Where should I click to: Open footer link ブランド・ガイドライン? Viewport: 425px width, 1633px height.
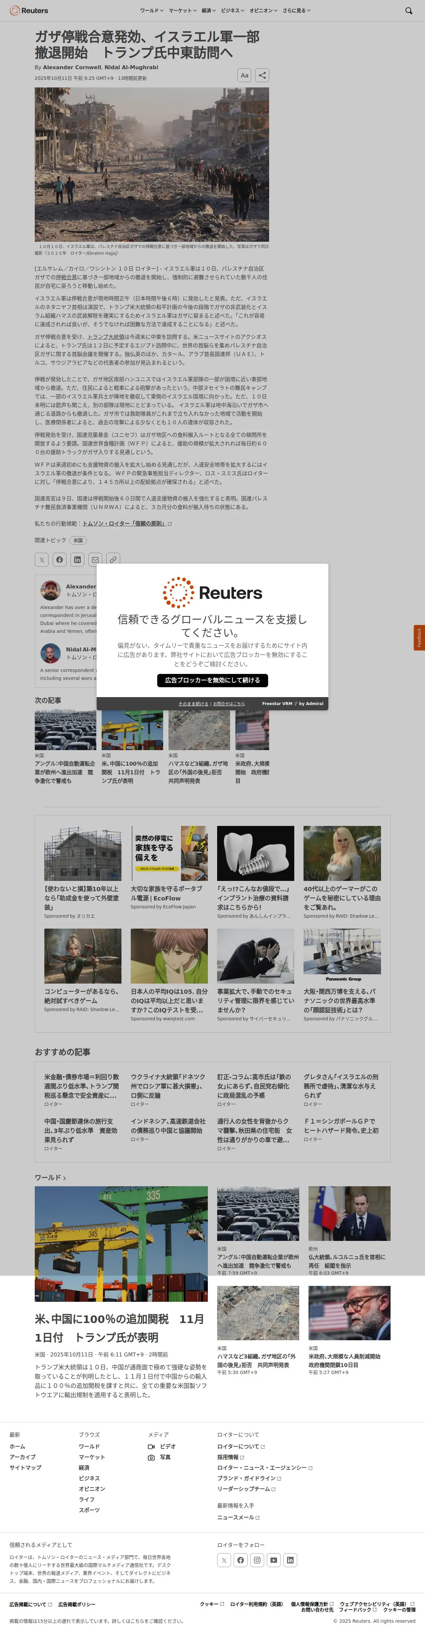point(249,1478)
